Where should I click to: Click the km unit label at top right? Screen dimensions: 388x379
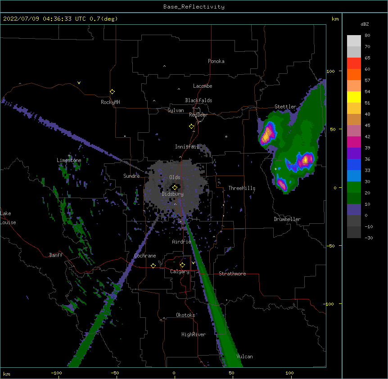335,19
